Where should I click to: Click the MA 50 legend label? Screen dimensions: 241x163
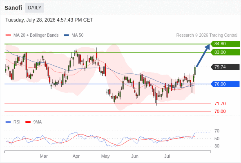[78, 35]
